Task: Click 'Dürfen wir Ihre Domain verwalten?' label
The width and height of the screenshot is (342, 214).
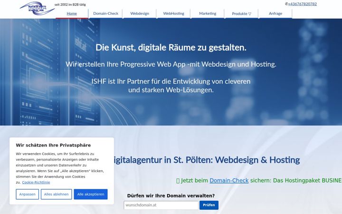Action: 171,195
